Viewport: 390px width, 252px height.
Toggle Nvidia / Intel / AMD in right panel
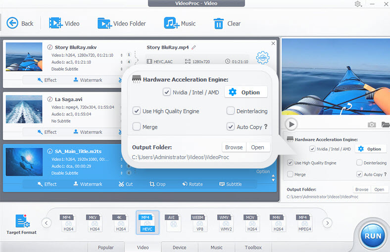312,149
